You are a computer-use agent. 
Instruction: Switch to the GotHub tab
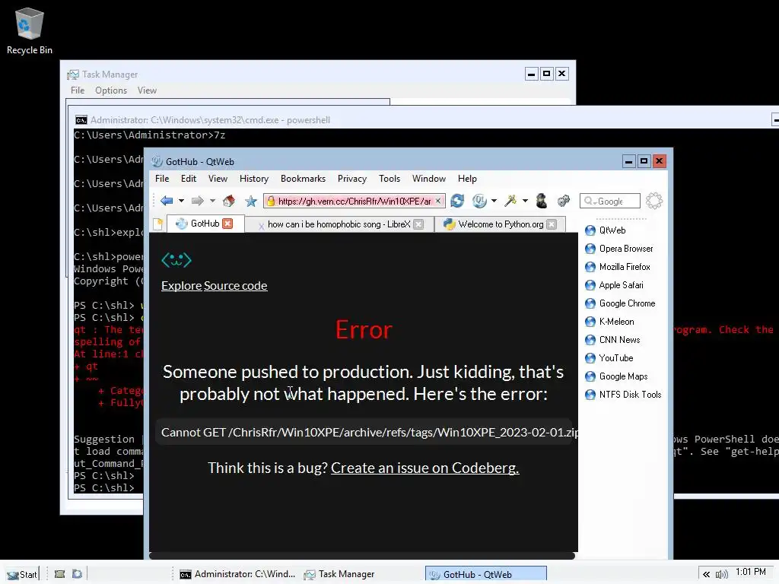point(205,224)
